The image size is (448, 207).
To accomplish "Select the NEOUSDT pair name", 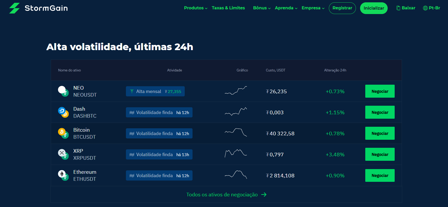I will point(85,95).
